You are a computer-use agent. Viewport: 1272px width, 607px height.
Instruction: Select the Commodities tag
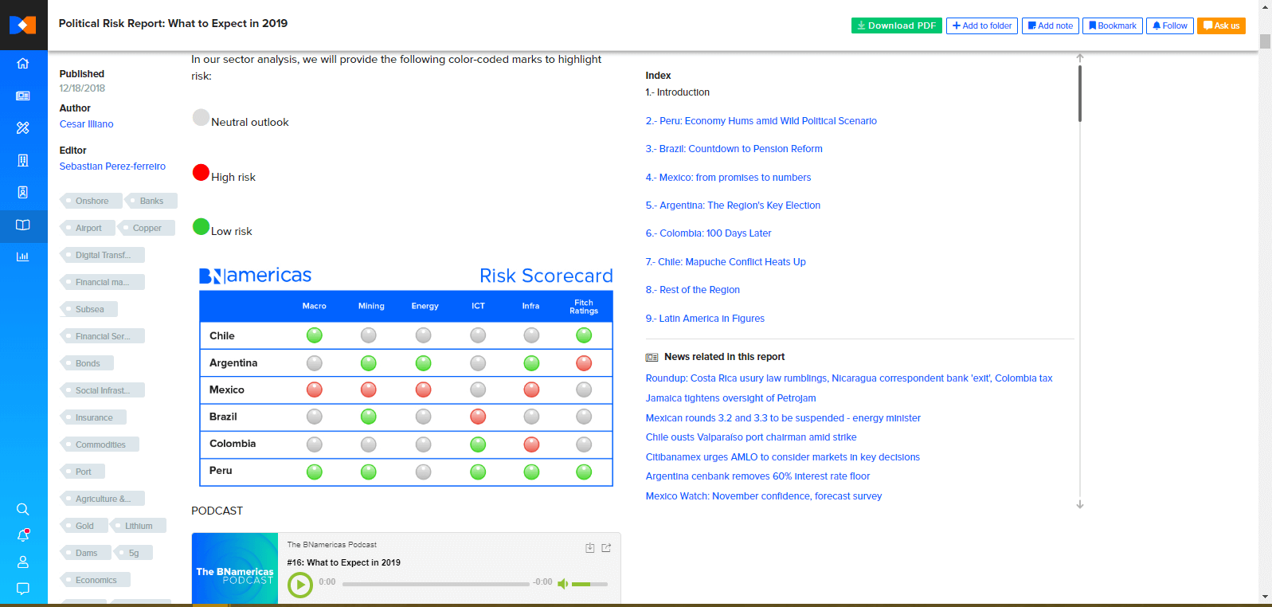tap(100, 444)
